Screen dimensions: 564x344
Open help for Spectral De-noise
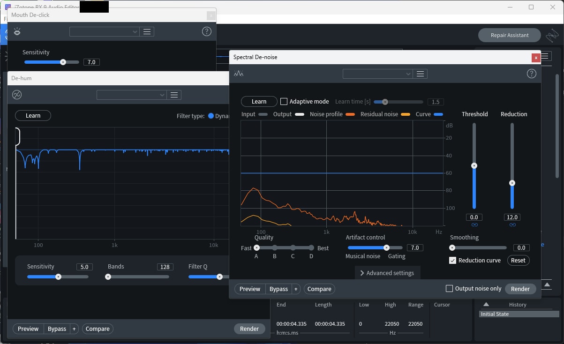coord(531,74)
